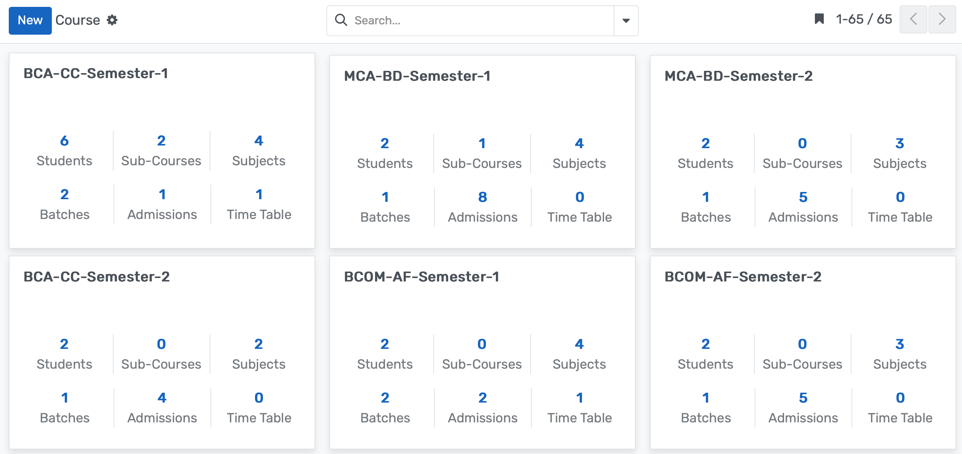View Admissions of MCA-BD-Semester-1
Image resolution: width=962 pixels, height=454 pixels.
tap(482, 207)
